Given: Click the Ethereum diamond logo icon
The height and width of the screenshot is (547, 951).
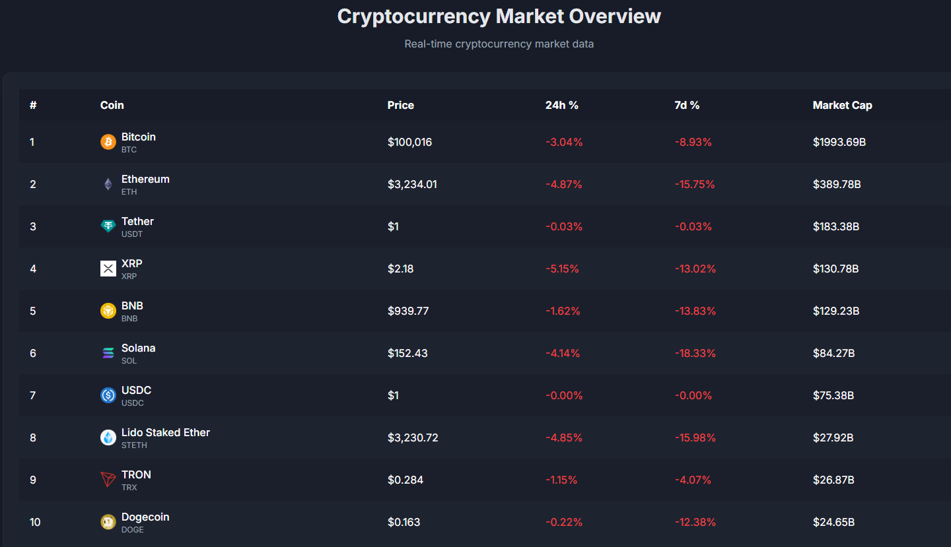Looking at the screenshot, I should coord(108,184).
